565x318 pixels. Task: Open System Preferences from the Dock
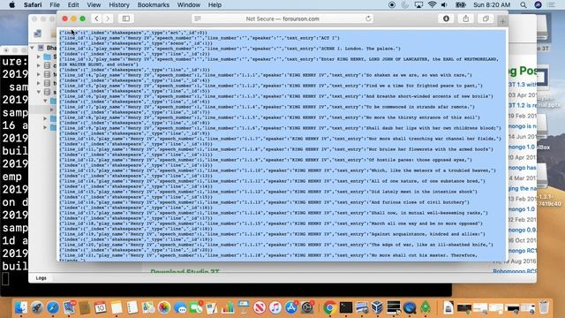click(307, 307)
